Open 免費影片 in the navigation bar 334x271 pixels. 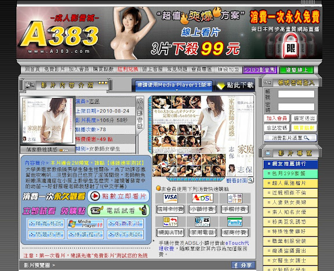pos(54,70)
